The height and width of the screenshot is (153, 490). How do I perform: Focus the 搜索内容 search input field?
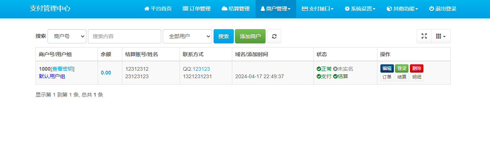pos(125,36)
